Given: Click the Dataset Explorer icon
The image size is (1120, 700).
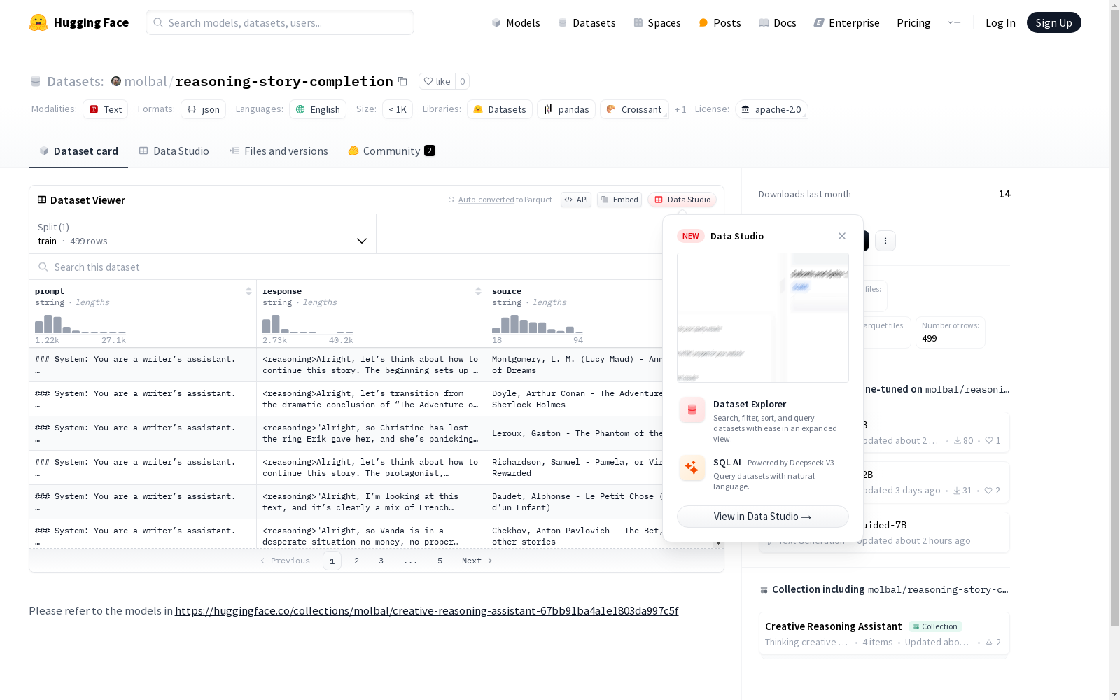Looking at the screenshot, I should 692,410.
